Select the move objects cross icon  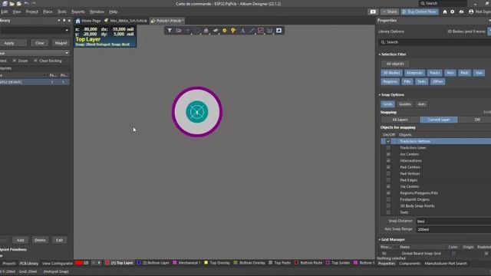tap(187, 31)
